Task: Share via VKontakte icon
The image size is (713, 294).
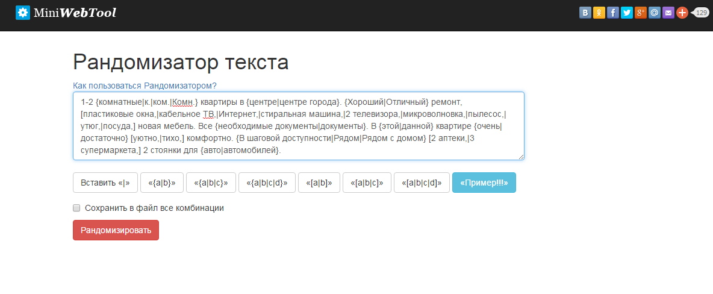Action: coord(585,13)
